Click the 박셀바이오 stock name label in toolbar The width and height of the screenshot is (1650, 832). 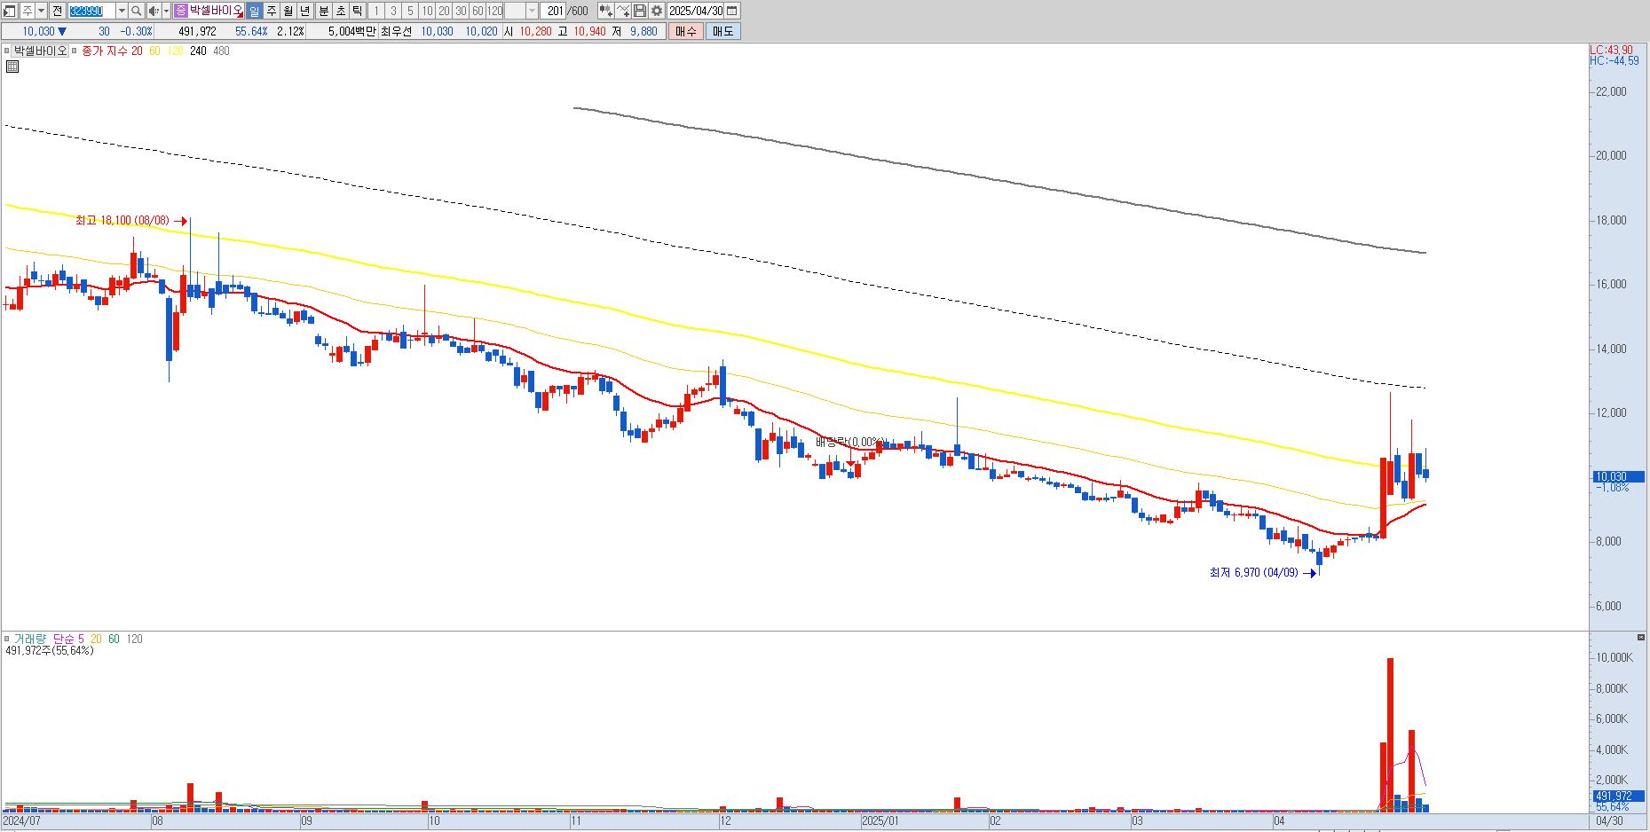pyautogui.click(x=216, y=11)
